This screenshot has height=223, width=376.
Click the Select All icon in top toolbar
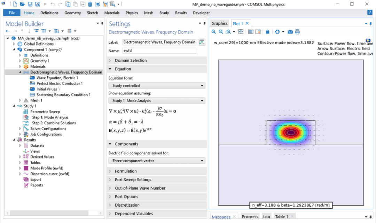97,4
